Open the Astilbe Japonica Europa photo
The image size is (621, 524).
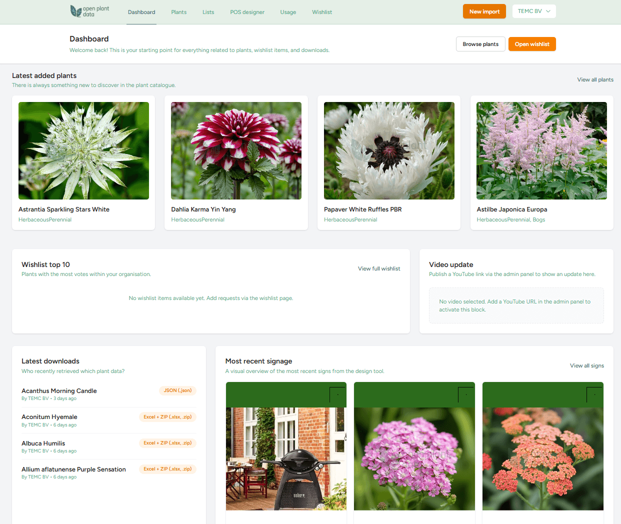541,150
